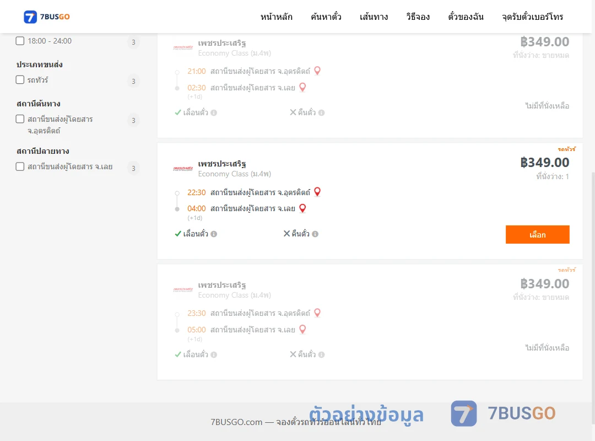Tick the origin station Uttaradit filter checkbox
595x441 pixels.
coord(20,119)
